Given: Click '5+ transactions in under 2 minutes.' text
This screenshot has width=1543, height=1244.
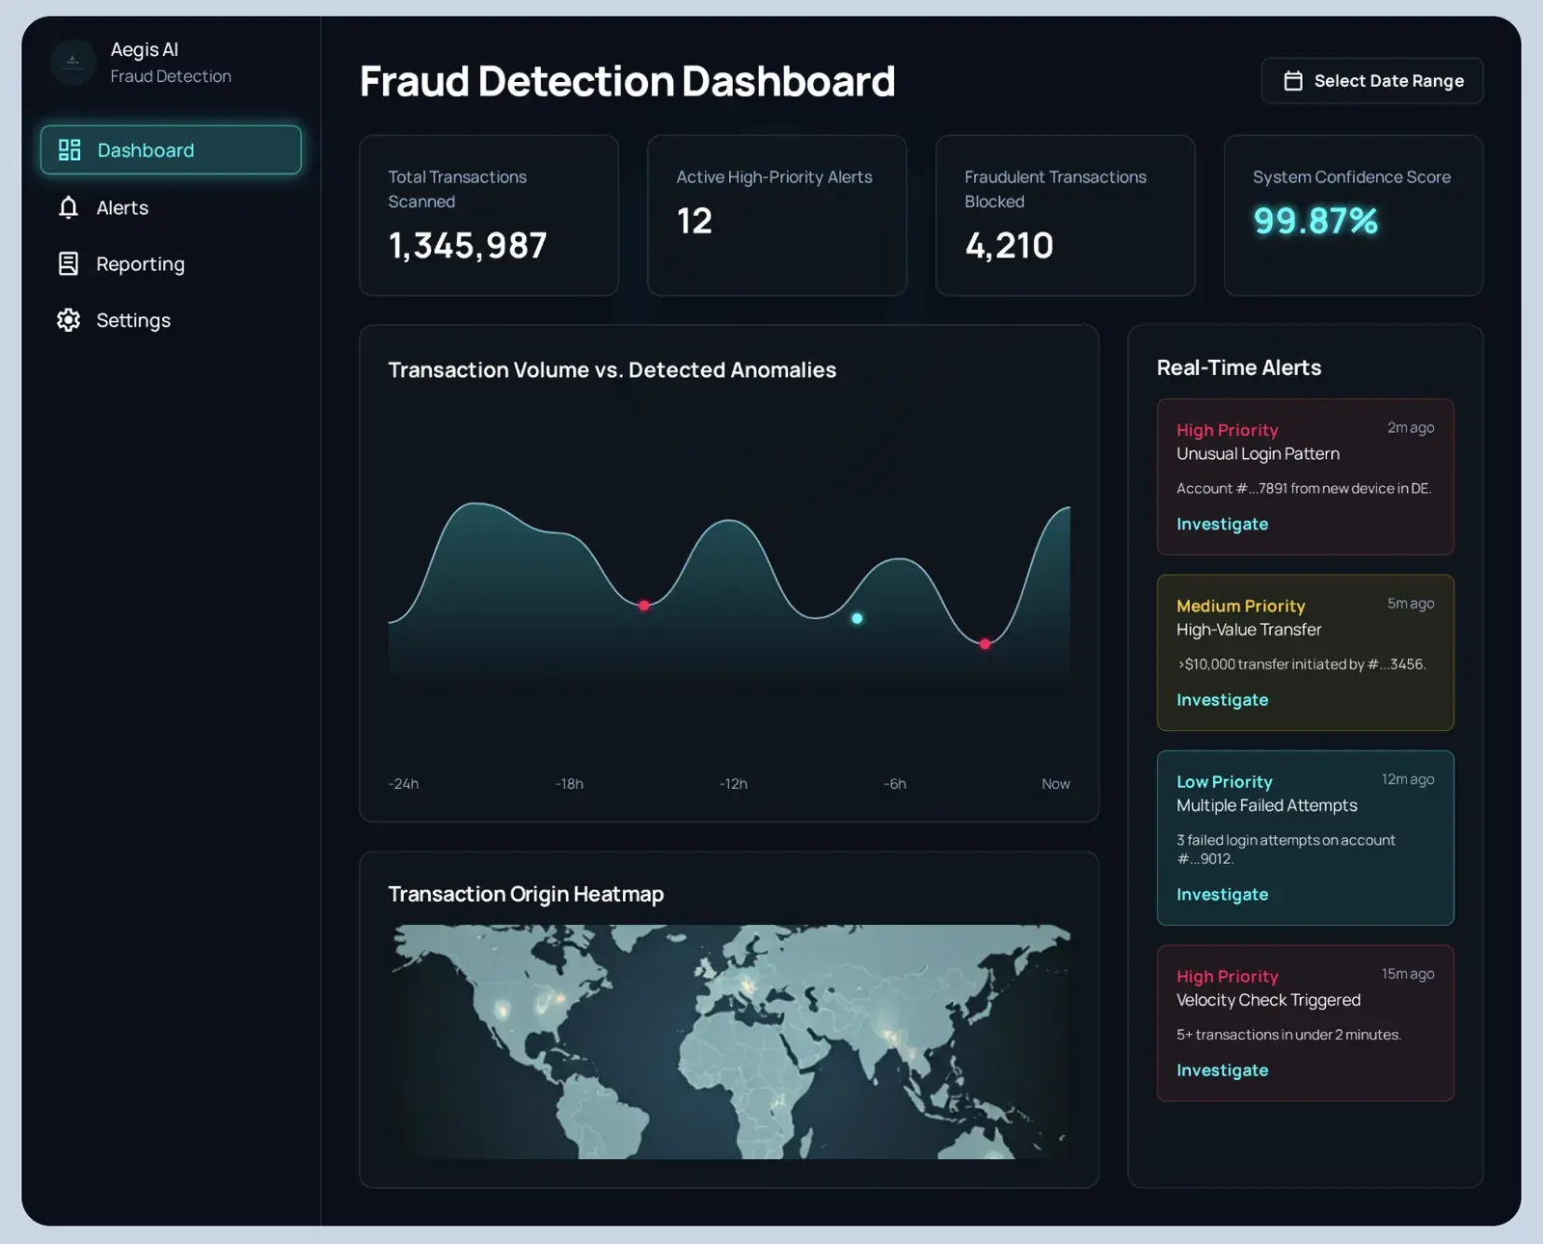Looking at the screenshot, I should (1288, 1035).
